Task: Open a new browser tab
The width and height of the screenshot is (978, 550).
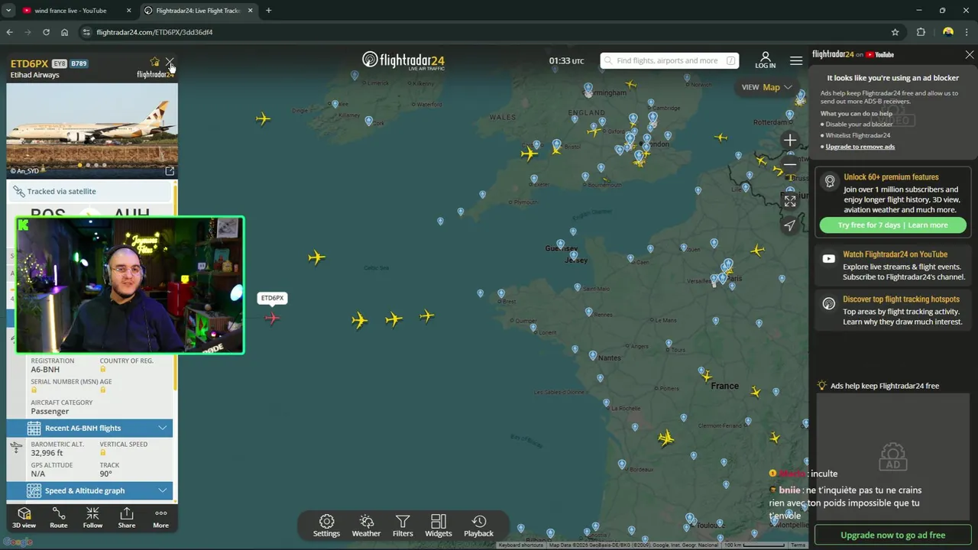Action: (x=268, y=11)
